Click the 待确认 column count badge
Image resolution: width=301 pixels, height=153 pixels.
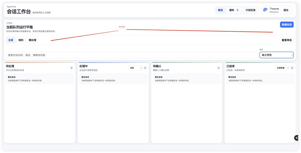click(218, 68)
